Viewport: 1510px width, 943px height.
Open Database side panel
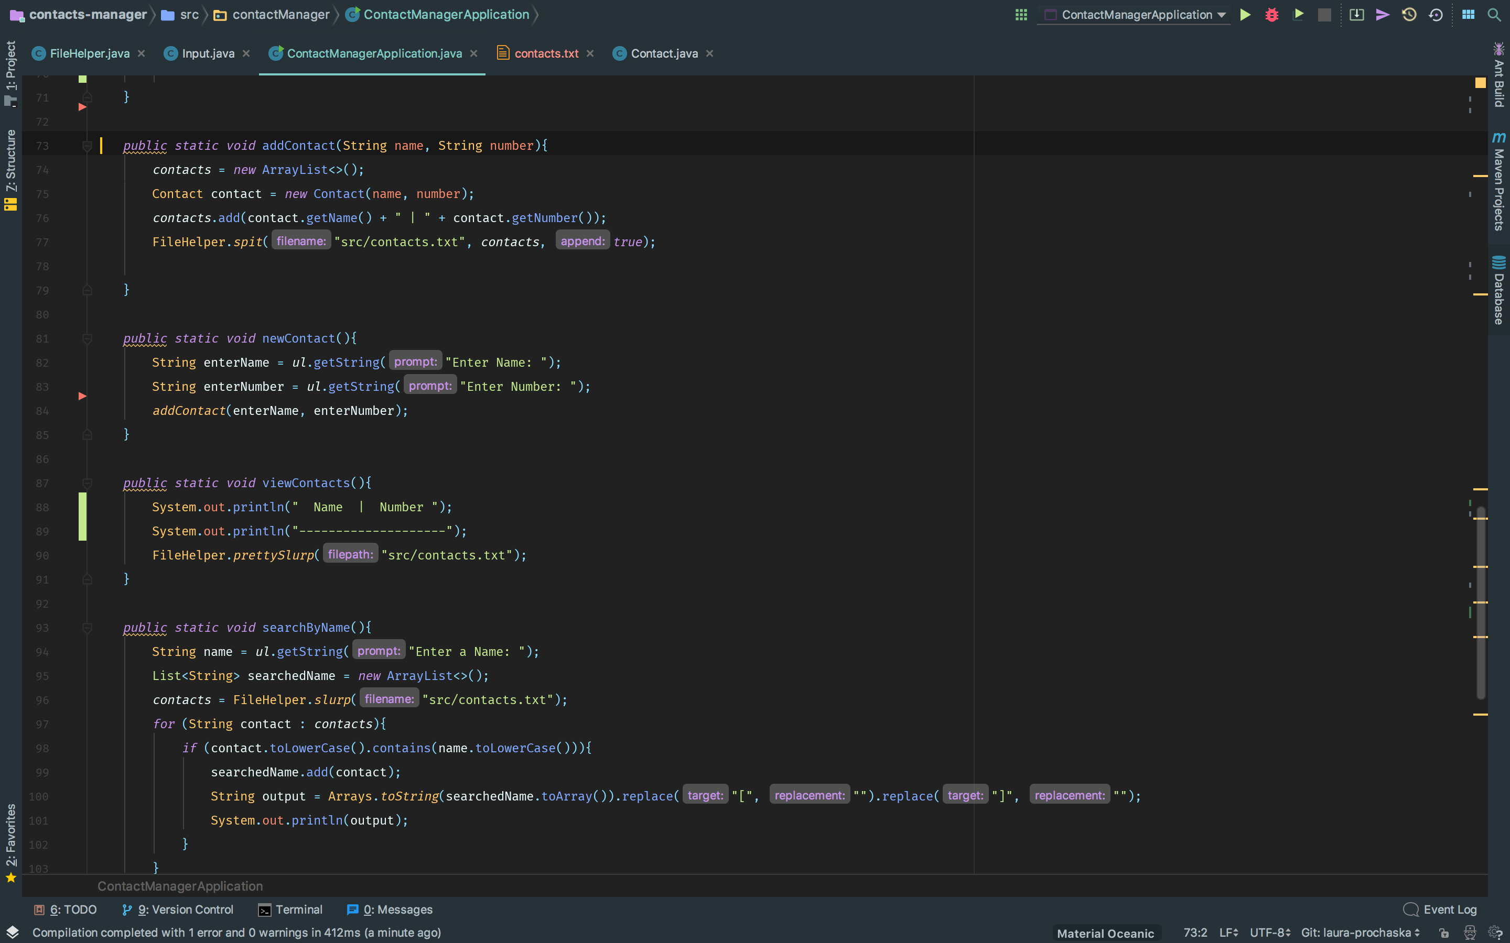pyautogui.click(x=1499, y=290)
